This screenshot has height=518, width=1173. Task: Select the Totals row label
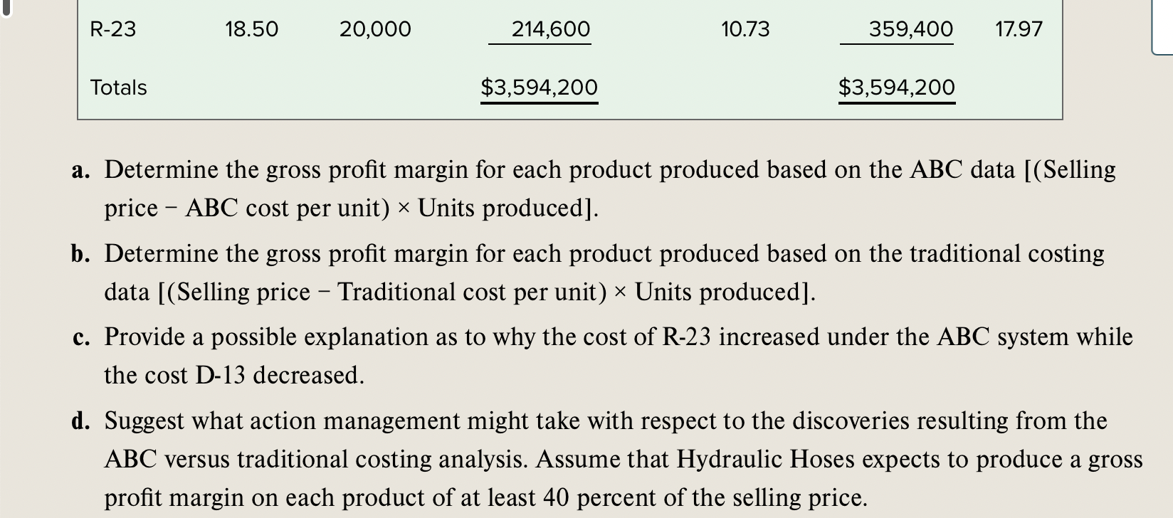tap(119, 88)
